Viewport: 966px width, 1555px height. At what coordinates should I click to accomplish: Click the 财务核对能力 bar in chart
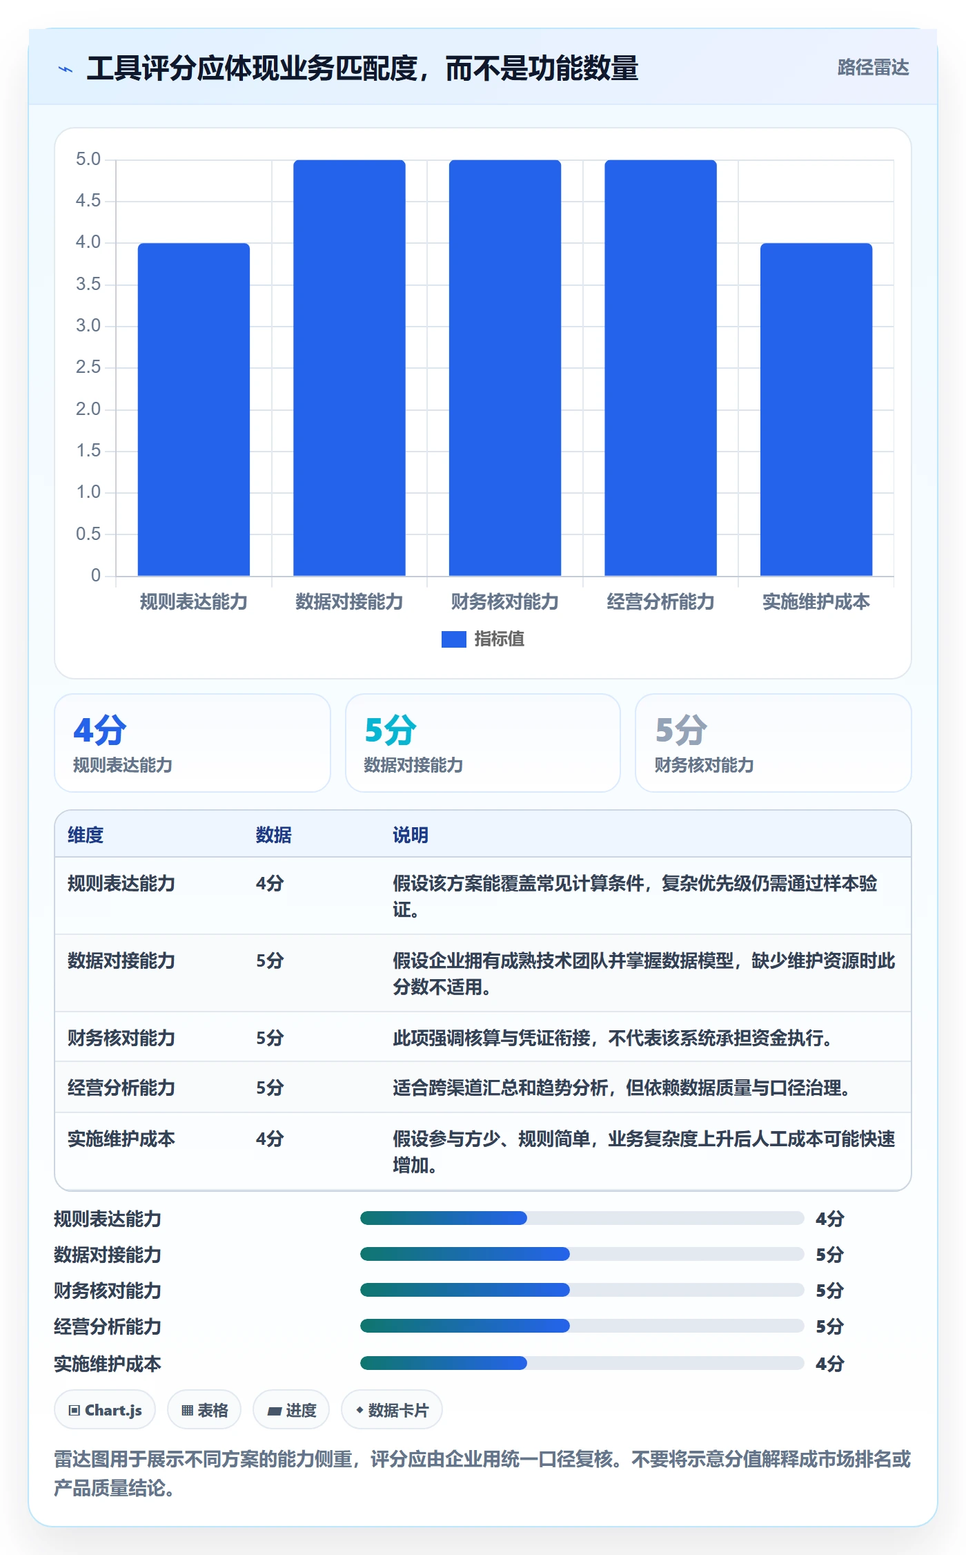click(505, 368)
